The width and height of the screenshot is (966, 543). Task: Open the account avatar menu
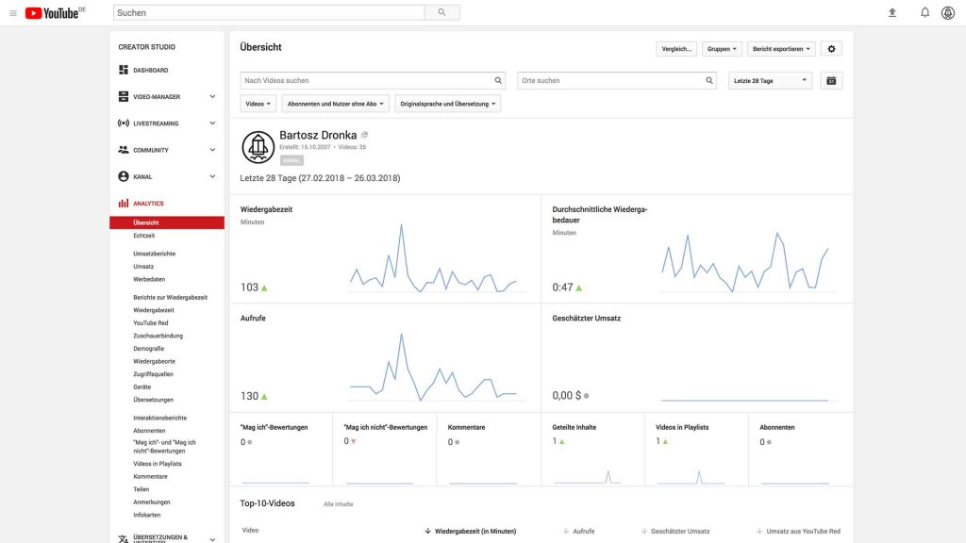pos(948,13)
